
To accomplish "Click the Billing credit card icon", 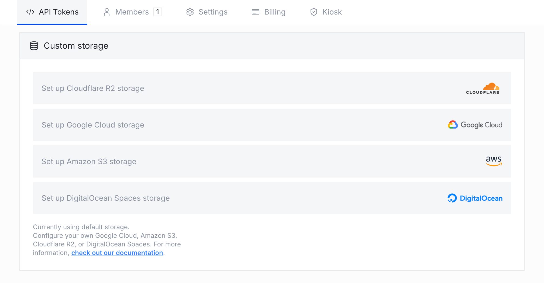I will [256, 12].
